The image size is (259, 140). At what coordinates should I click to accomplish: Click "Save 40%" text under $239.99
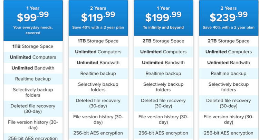click(x=229, y=28)
